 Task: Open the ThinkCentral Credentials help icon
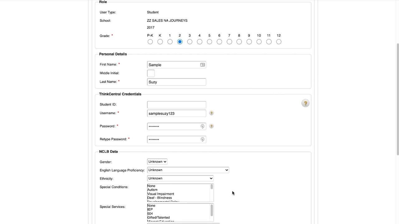305,103
